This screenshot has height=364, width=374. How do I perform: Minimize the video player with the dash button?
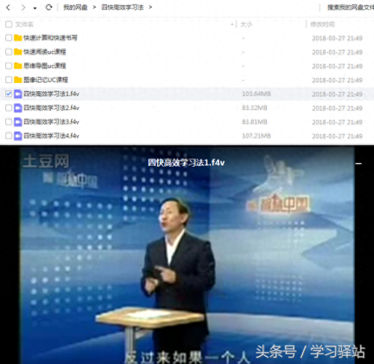[358, 164]
